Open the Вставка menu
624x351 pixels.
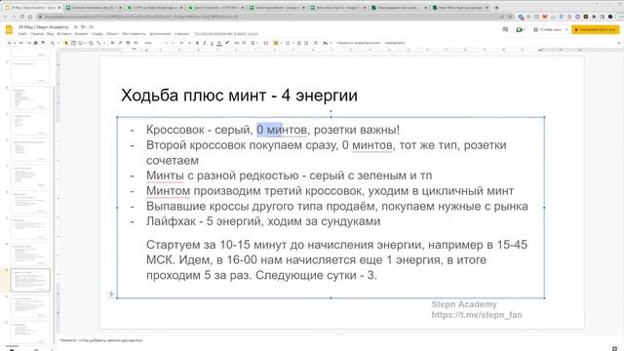pyautogui.click(x=64, y=34)
